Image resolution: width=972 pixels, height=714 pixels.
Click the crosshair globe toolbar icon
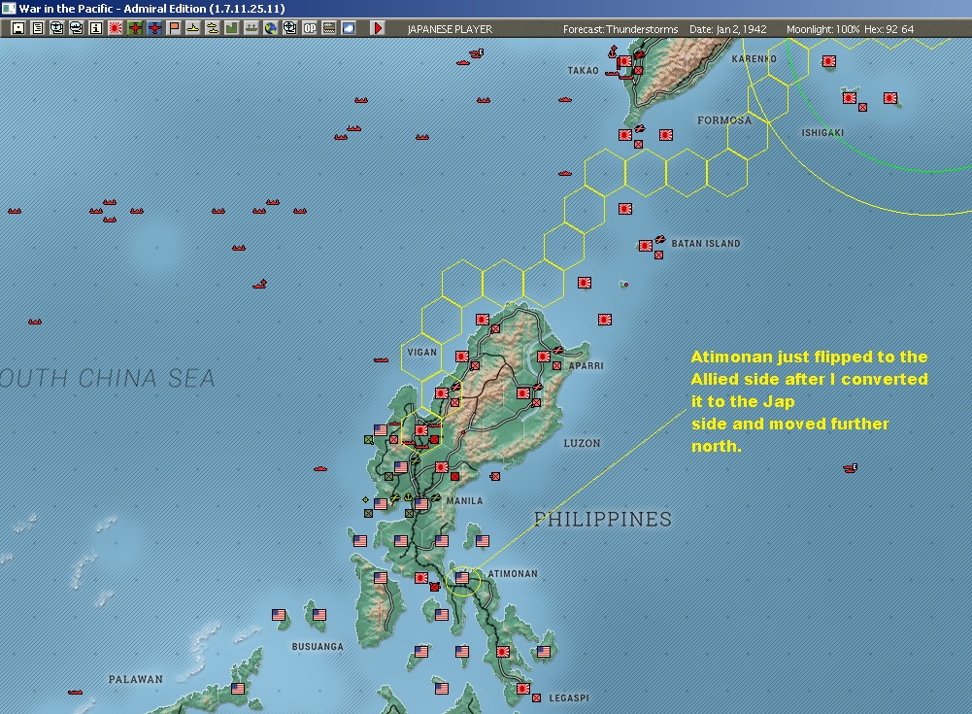(290, 28)
